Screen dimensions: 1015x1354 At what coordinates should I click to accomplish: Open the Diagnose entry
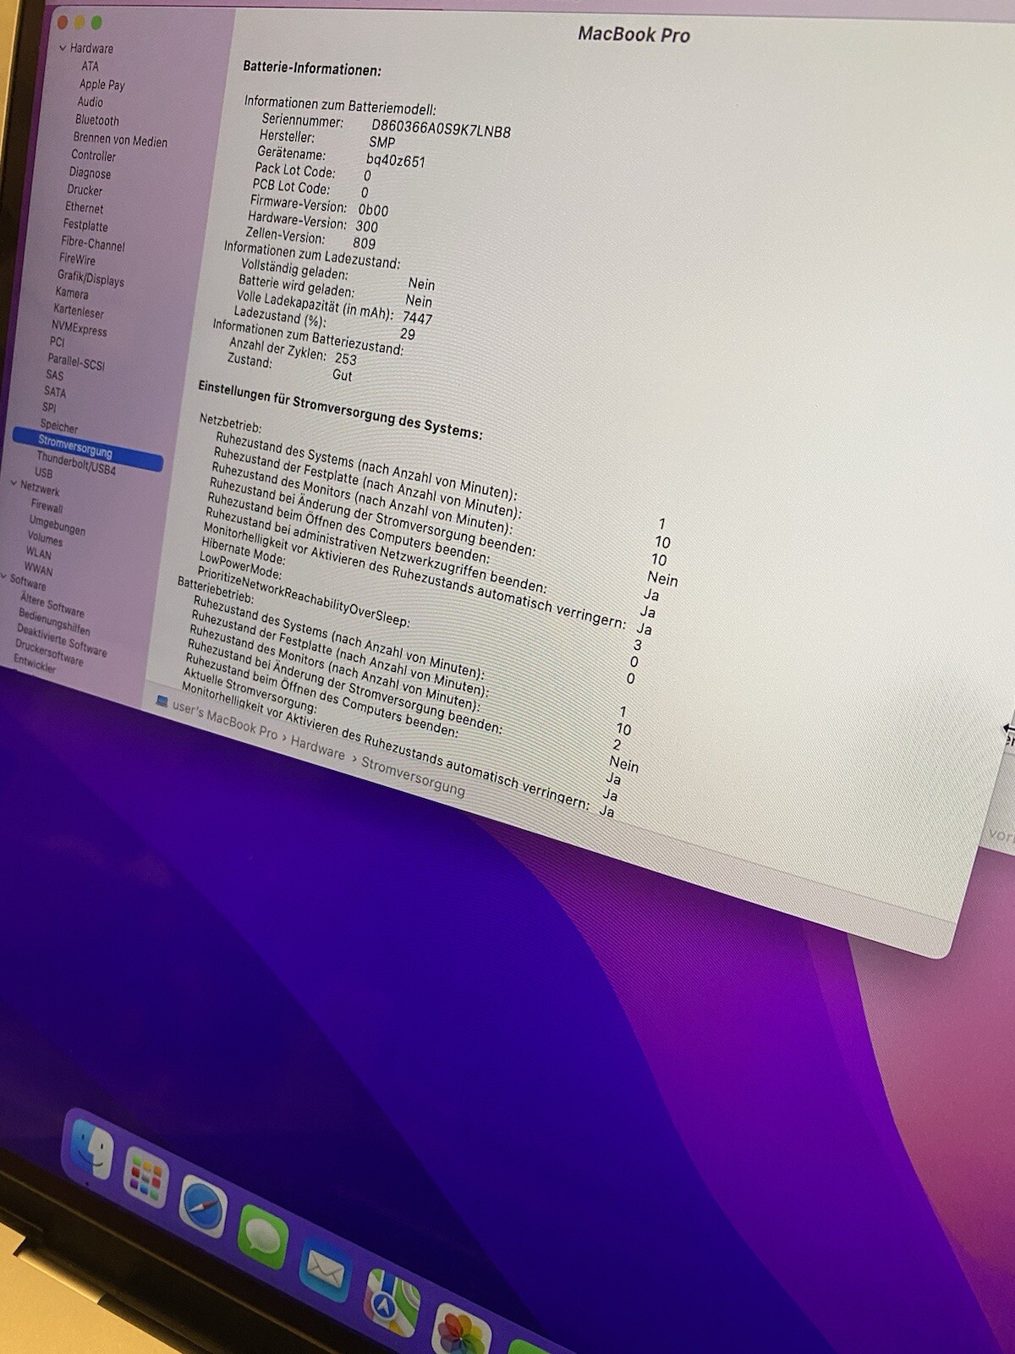90,173
